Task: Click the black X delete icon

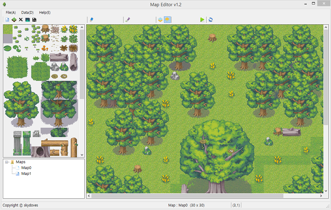Action: click(21, 20)
